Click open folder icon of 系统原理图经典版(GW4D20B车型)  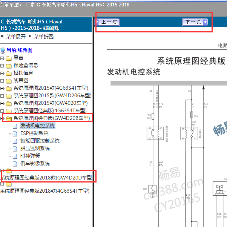[x=9, y=118]
